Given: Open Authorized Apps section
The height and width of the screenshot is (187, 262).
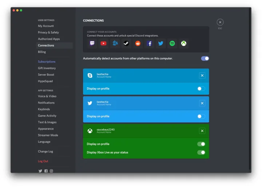Looking at the screenshot, I should 54,39.
